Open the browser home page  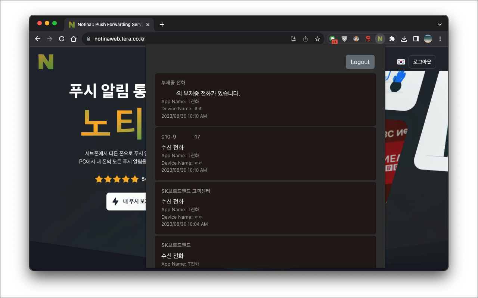tap(74, 39)
